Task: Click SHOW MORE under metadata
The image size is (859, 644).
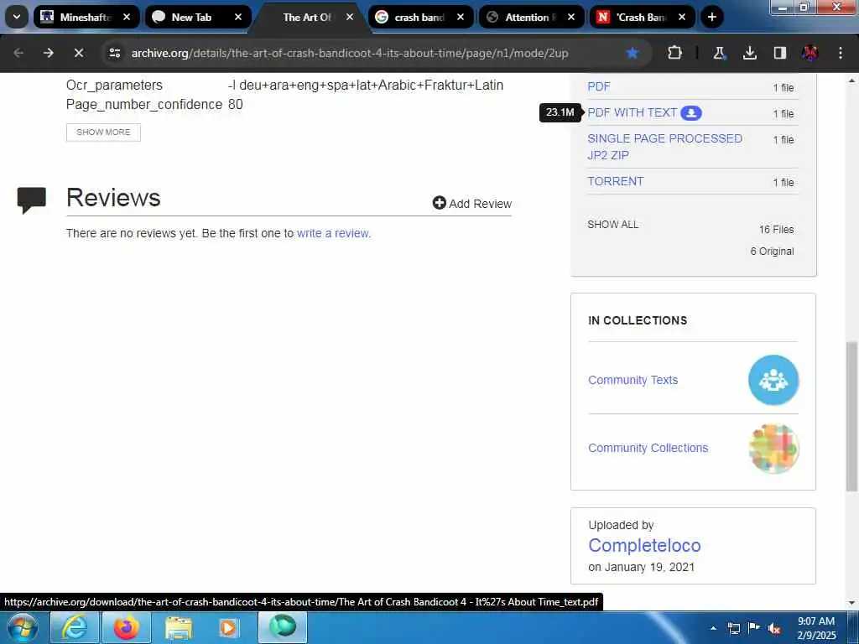Action: pos(103,132)
